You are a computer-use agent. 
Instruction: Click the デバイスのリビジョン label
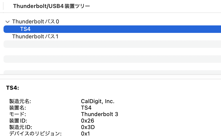[35, 134]
